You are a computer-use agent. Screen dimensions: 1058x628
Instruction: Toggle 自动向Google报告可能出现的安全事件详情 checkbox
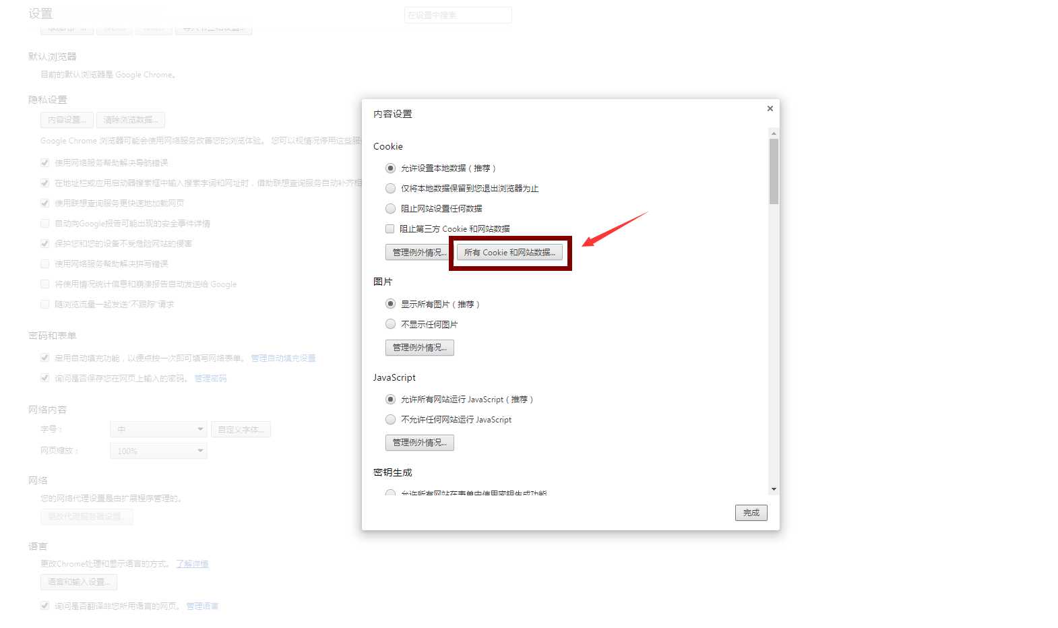(44, 223)
